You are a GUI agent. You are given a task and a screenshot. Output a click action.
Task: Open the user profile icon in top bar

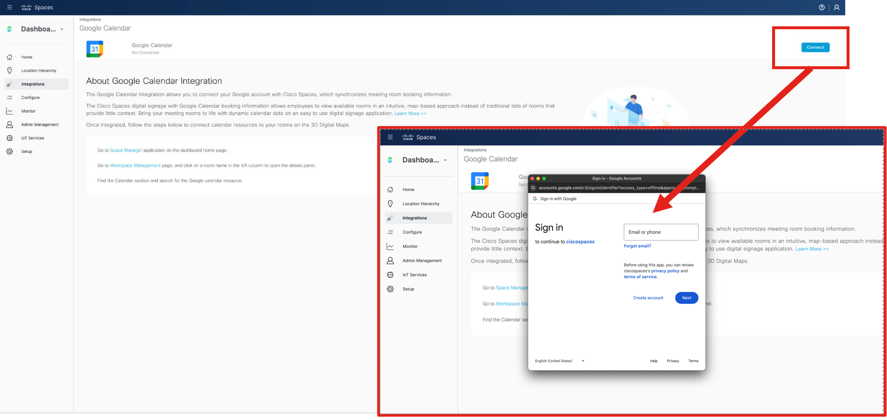click(x=836, y=7)
